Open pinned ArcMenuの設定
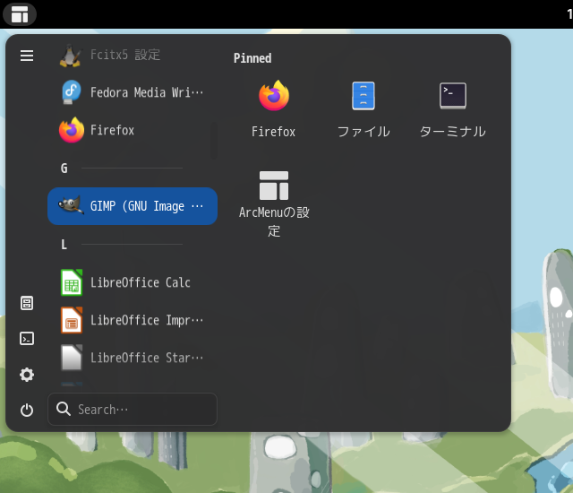 coord(274,203)
